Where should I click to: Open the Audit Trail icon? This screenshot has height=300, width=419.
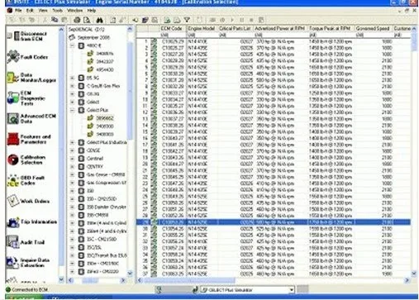(12, 242)
